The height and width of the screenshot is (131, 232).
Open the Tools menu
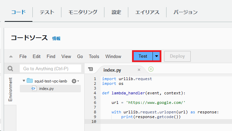click(x=94, y=56)
